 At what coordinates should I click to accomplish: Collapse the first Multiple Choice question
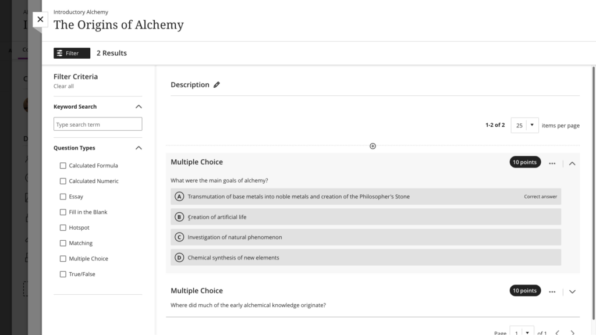(572, 163)
